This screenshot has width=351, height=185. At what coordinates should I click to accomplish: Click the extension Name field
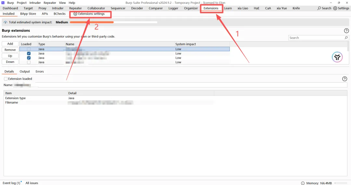(180, 85)
